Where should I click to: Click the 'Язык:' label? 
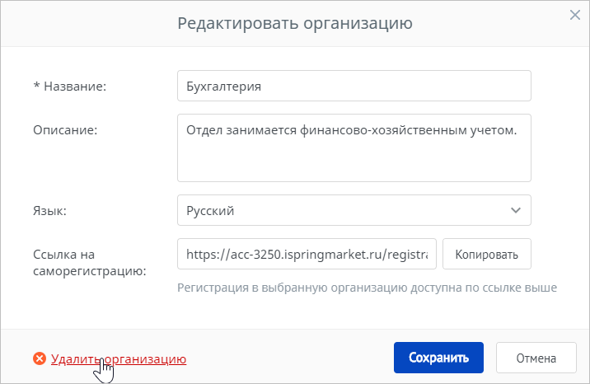pos(49,211)
